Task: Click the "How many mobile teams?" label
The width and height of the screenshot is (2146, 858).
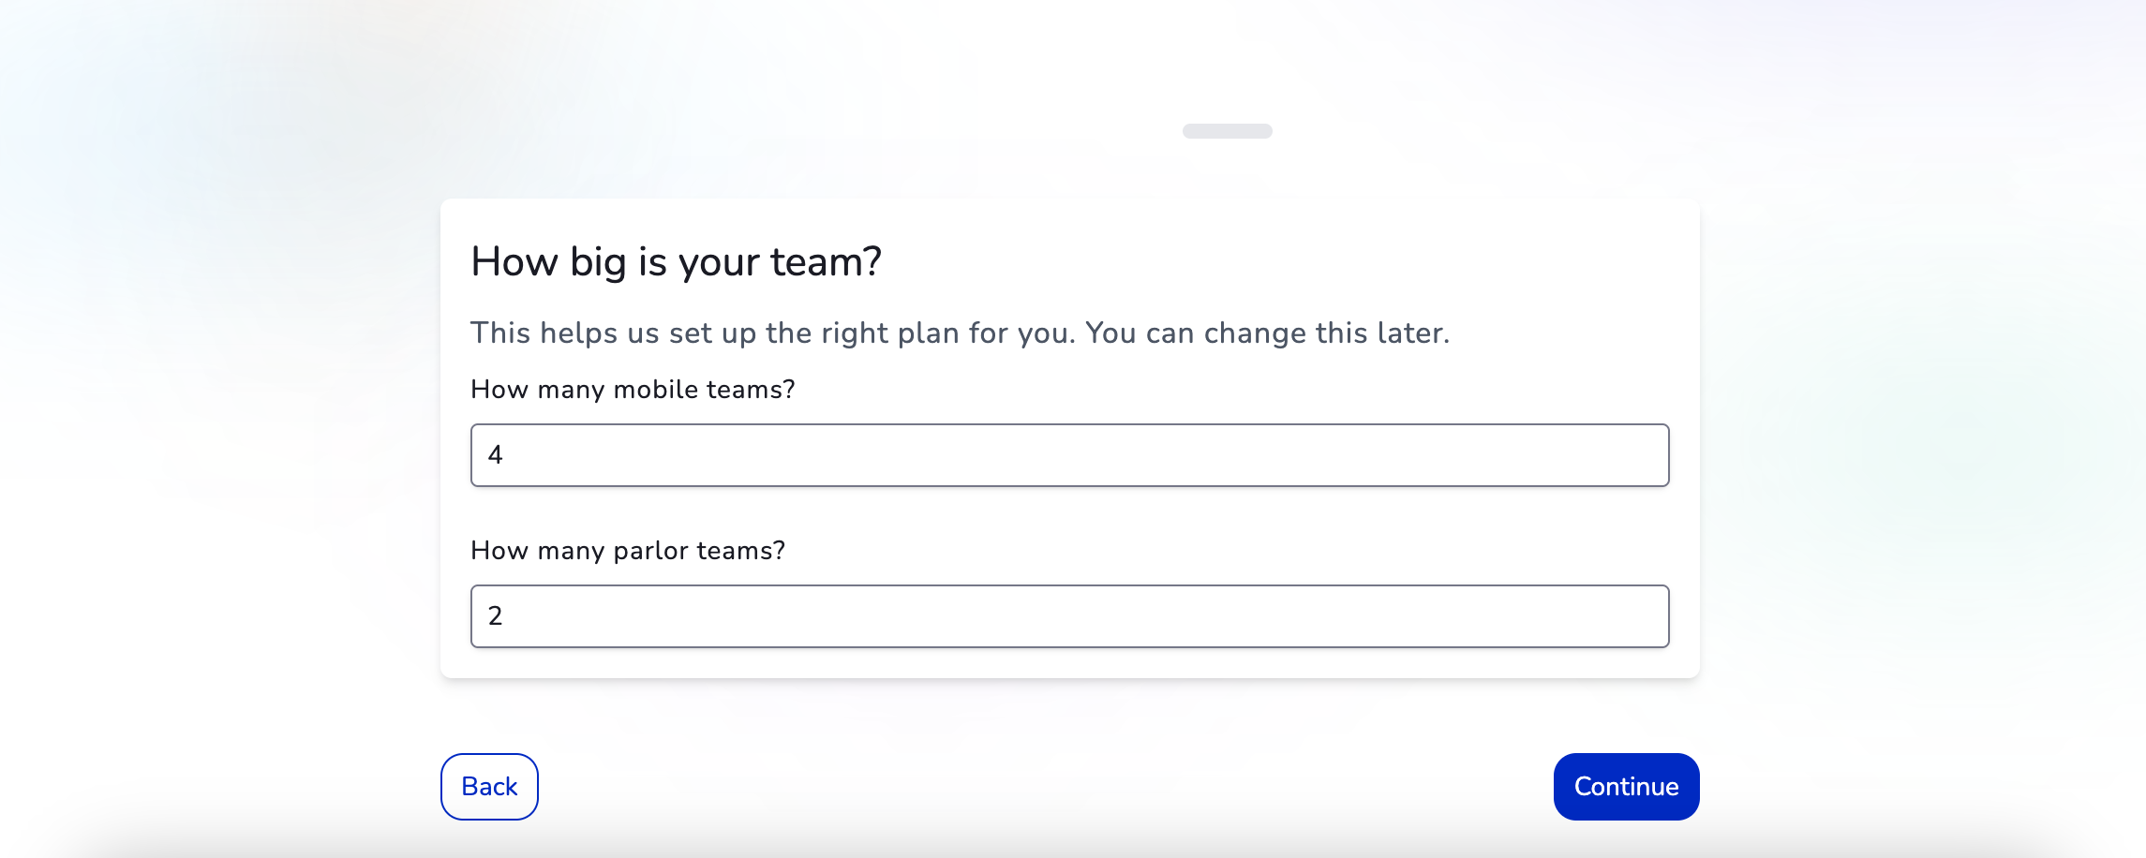Action: tap(633, 390)
